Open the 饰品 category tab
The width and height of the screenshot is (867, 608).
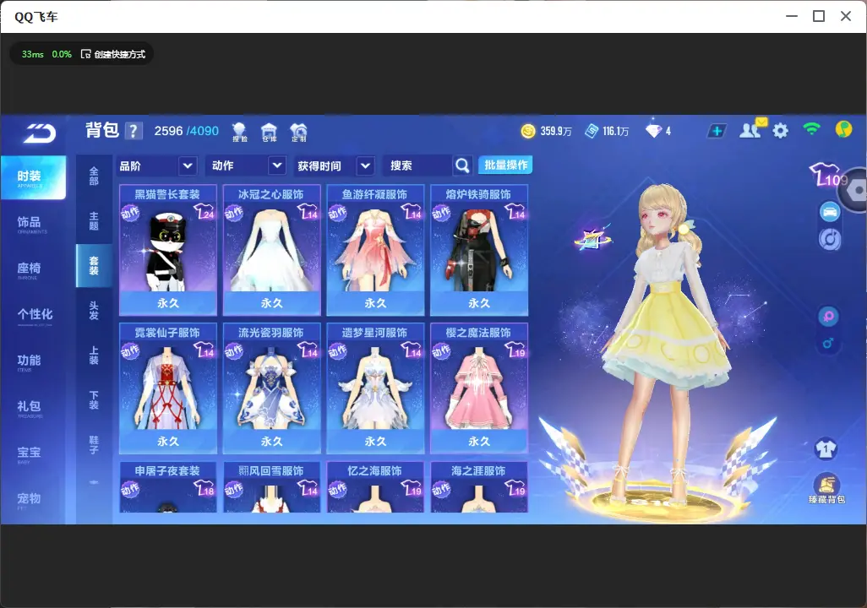[x=32, y=223]
